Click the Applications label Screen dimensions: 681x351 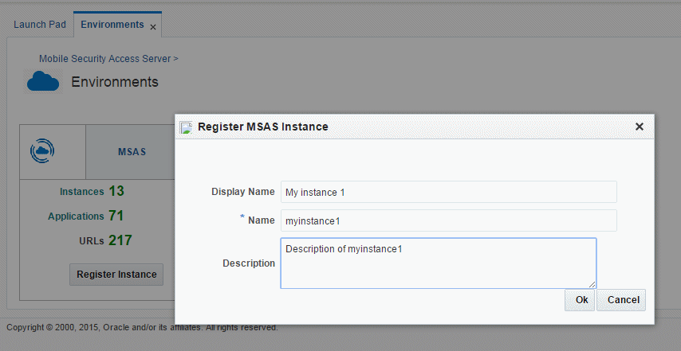pos(76,216)
